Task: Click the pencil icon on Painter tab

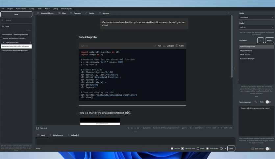Action: coord(86,13)
